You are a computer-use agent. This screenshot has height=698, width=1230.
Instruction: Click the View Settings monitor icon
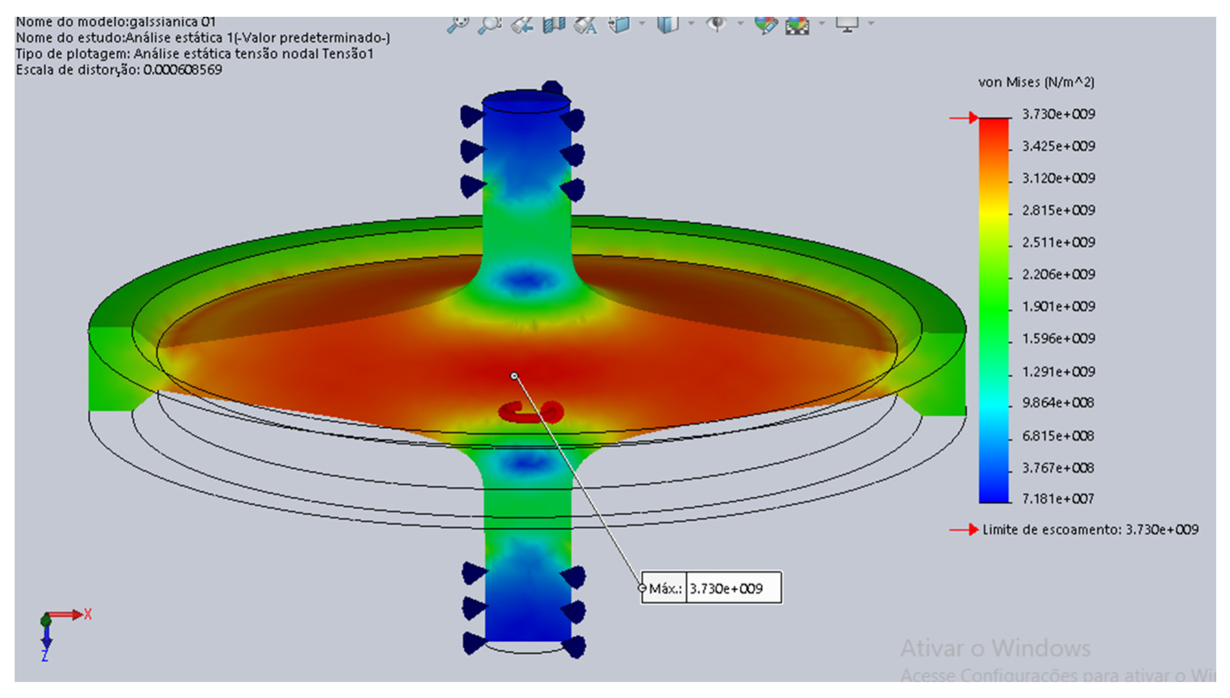847,24
